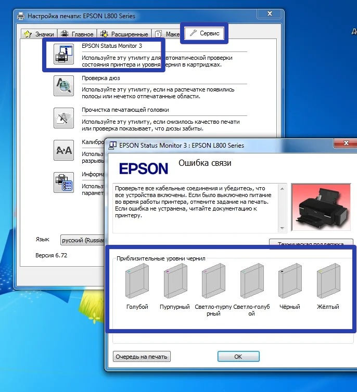This screenshot has width=357, height=392.
Task: Select the Сервис tab
Action: click(205, 33)
